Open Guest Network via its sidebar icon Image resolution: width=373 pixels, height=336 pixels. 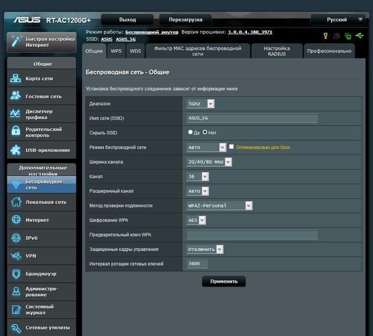pos(16,96)
